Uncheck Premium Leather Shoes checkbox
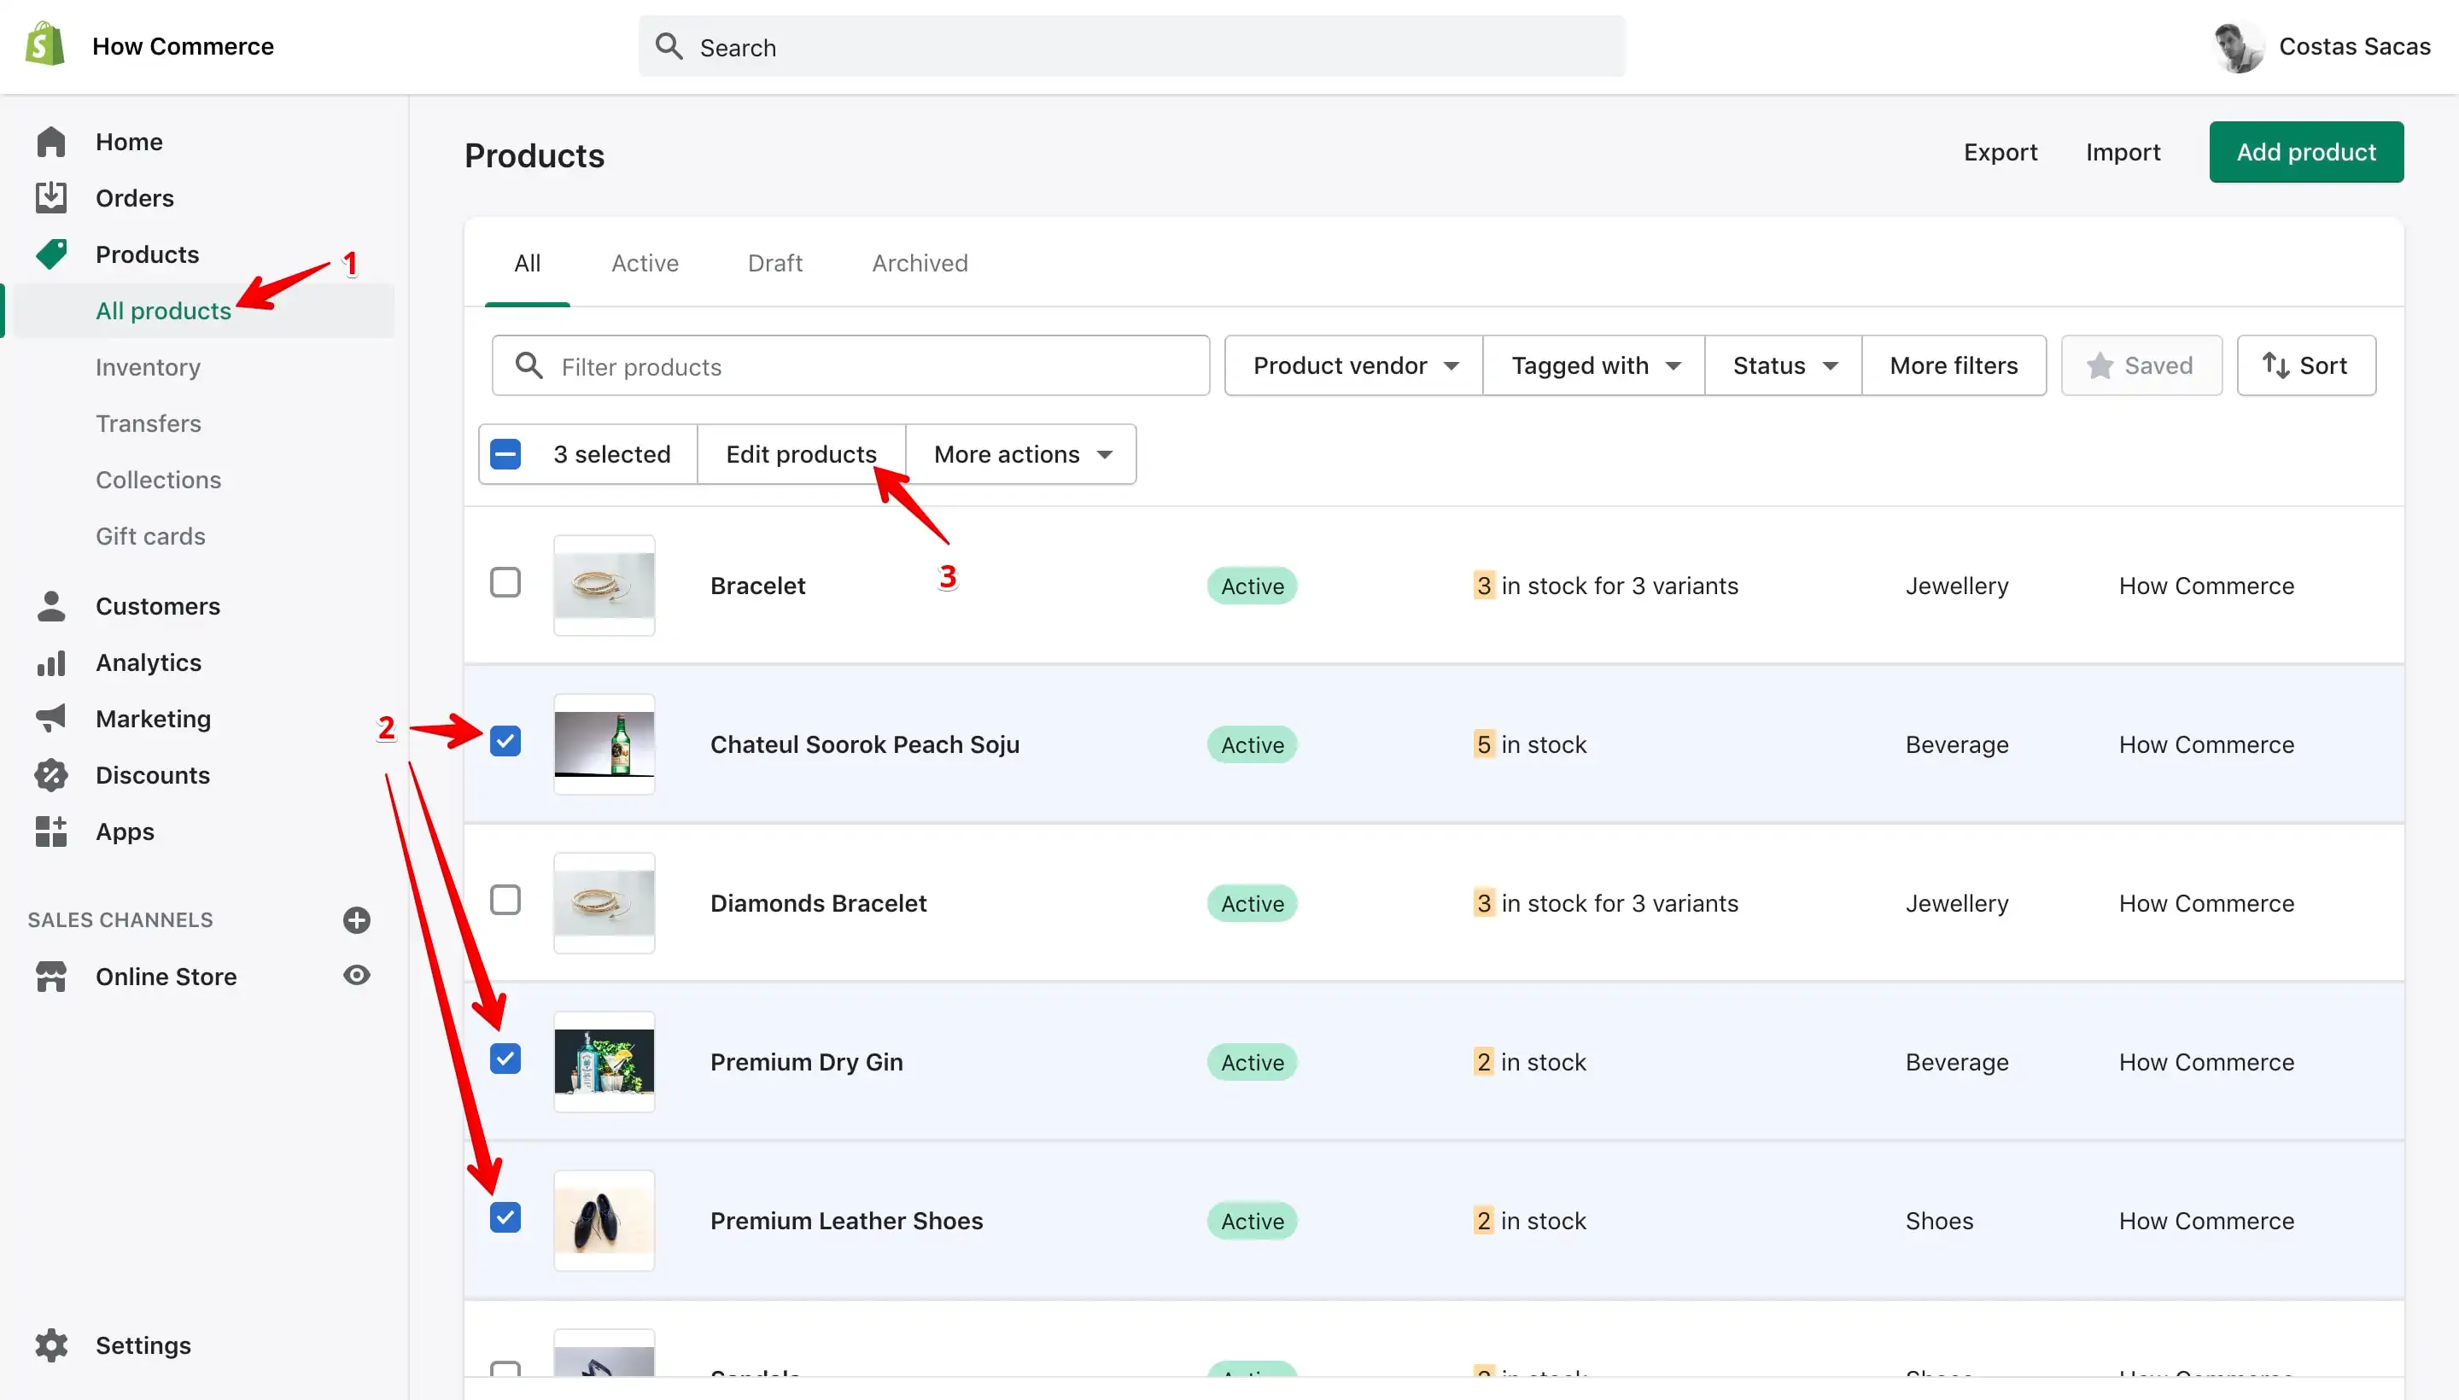This screenshot has width=2459, height=1400. click(x=505, y=1216)
